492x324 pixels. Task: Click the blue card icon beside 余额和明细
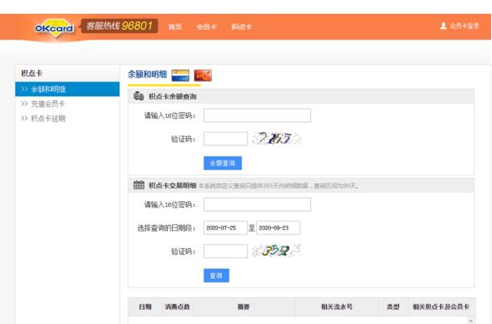pos(181,75)
